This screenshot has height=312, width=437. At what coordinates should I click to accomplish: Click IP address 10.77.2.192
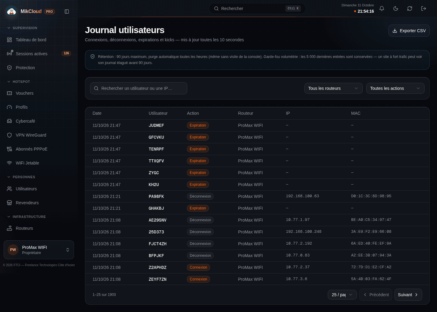[x=299, y=243]
